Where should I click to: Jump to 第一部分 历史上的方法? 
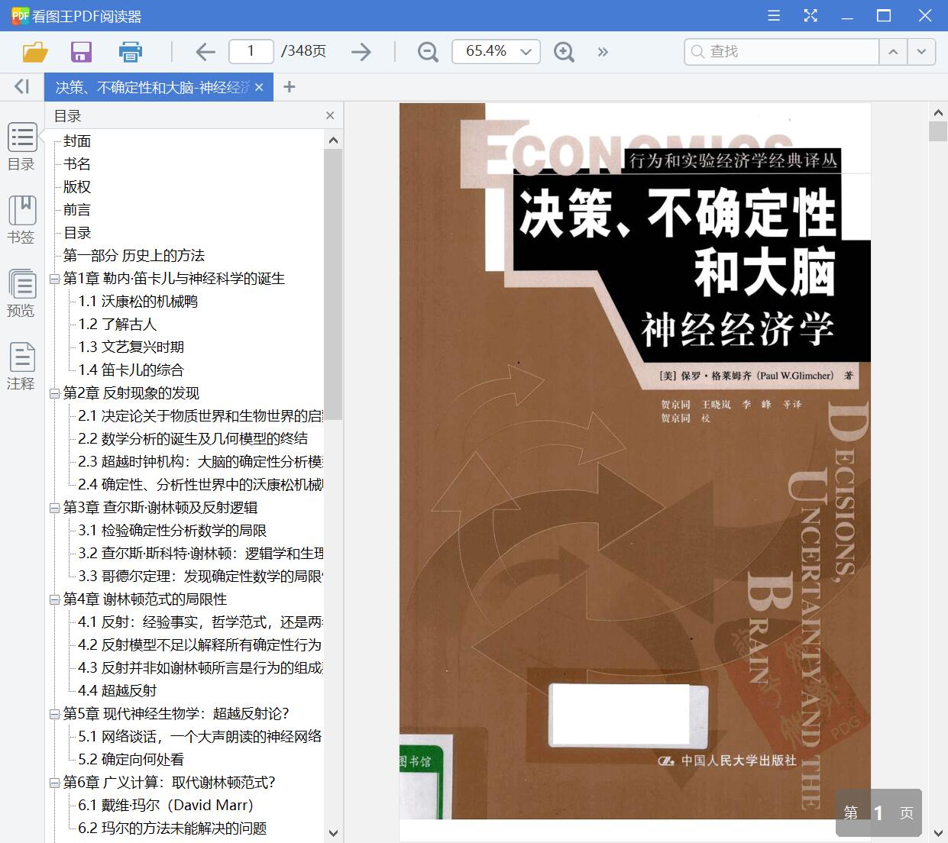(x=134, y=256)
